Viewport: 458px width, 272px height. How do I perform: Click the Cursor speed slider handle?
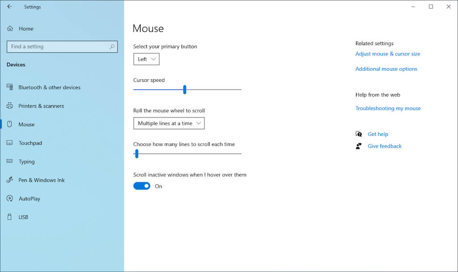[x=185, y=89]
